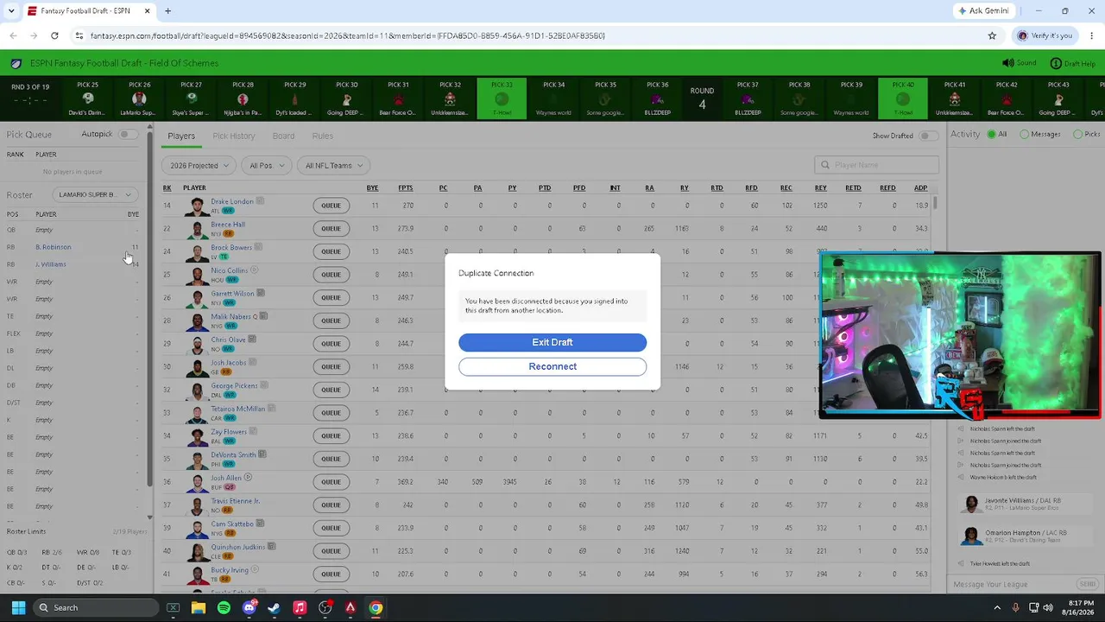Screen dimensions: 1105x622
Task: Open the news icon beside DeVonta Smith
Action: coord(262,454)
